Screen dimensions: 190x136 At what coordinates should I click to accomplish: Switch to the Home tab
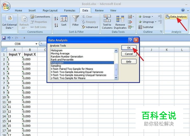18,10
